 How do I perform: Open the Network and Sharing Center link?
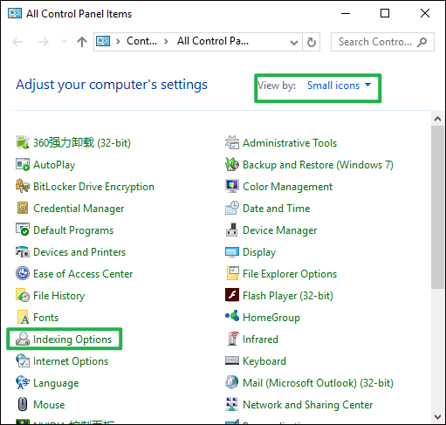(x=308, y=405)
